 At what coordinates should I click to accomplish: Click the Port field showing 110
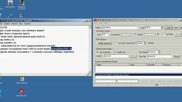click(105, 35)
